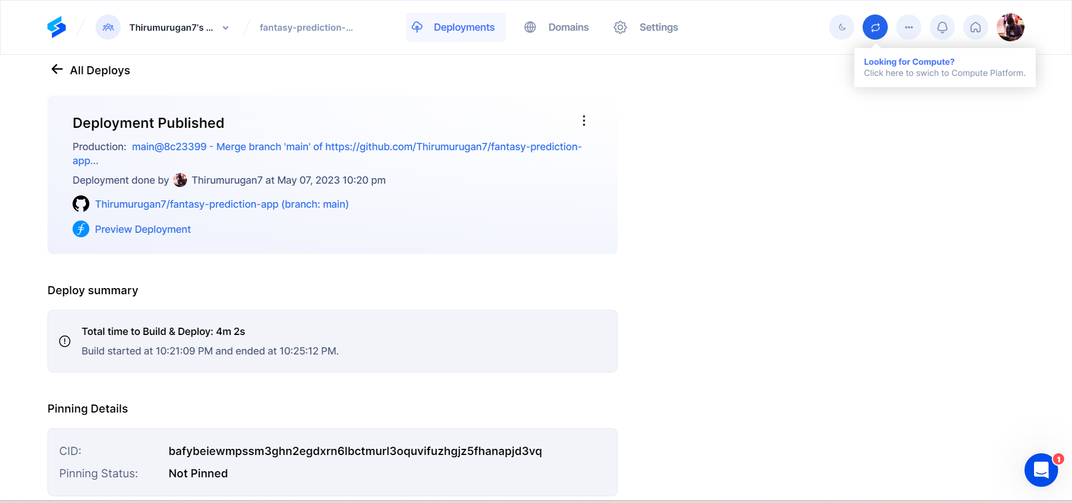Click the Deploy summary heading
The height and width of the screenshot is (503, 1072).
pyautogui.click(x=93, y=290)
